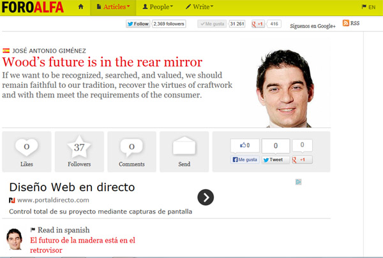The height and width of the screenshot is (258, 383).
Task: Click the top Google +1 button
Action: tap(257, 24)
